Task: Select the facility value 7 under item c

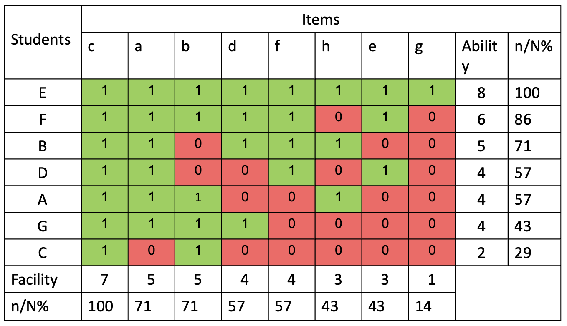Action: tap(104, 279)
